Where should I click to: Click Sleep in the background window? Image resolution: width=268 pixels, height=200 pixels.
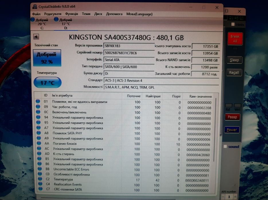coord(234,60)
